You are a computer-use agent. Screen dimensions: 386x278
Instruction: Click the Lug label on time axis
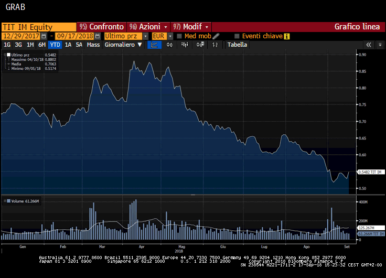(x=264, y=247)
